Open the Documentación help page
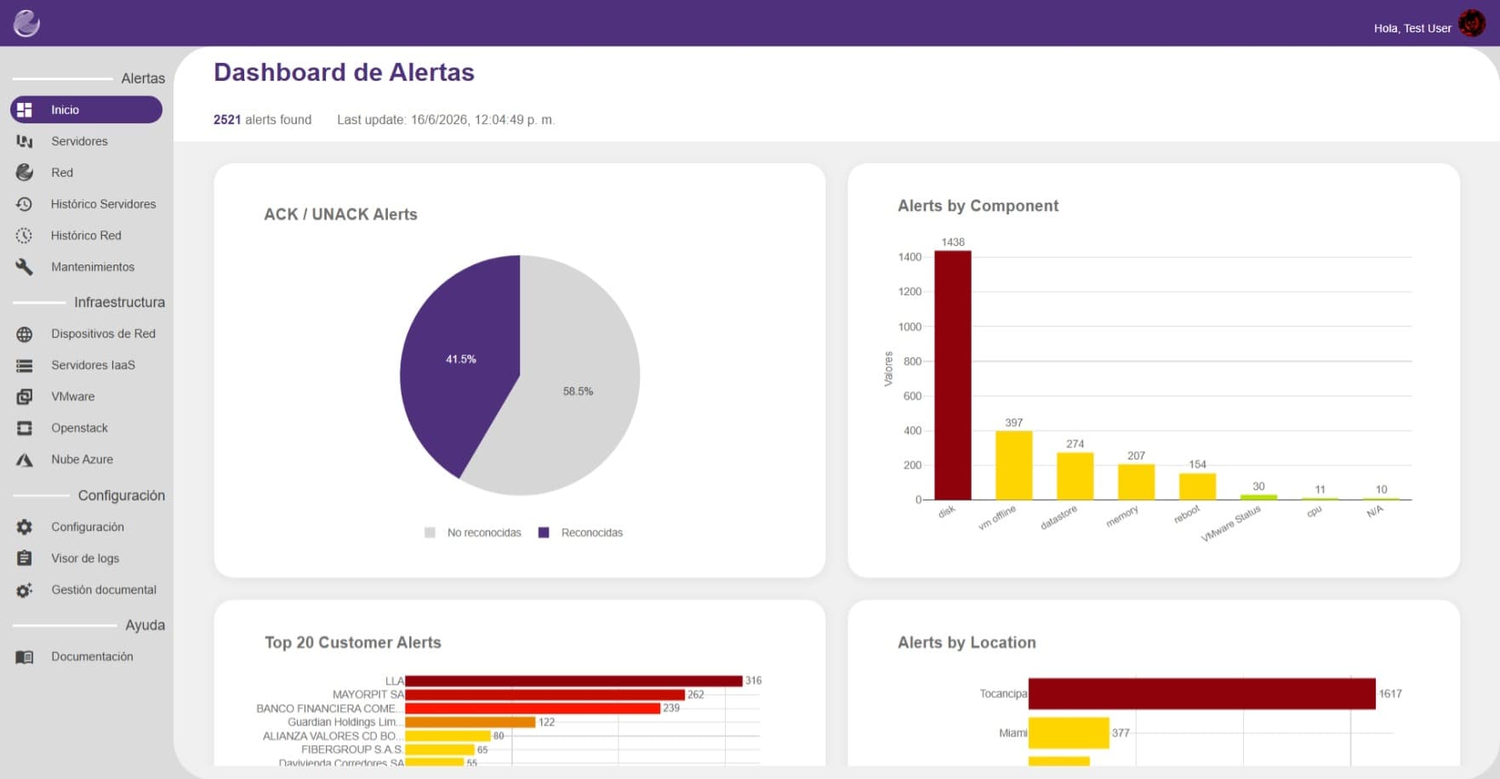 click(92, 657)
